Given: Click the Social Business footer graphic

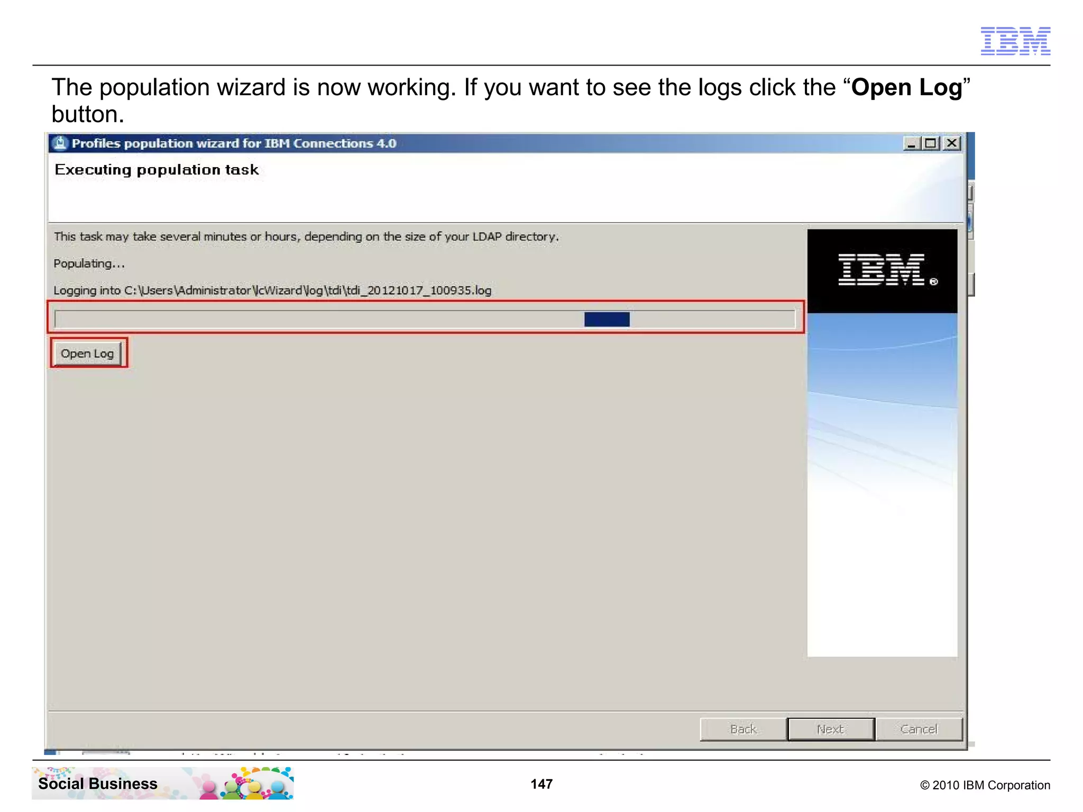Looking at the screenshot, I should point(163,783).
